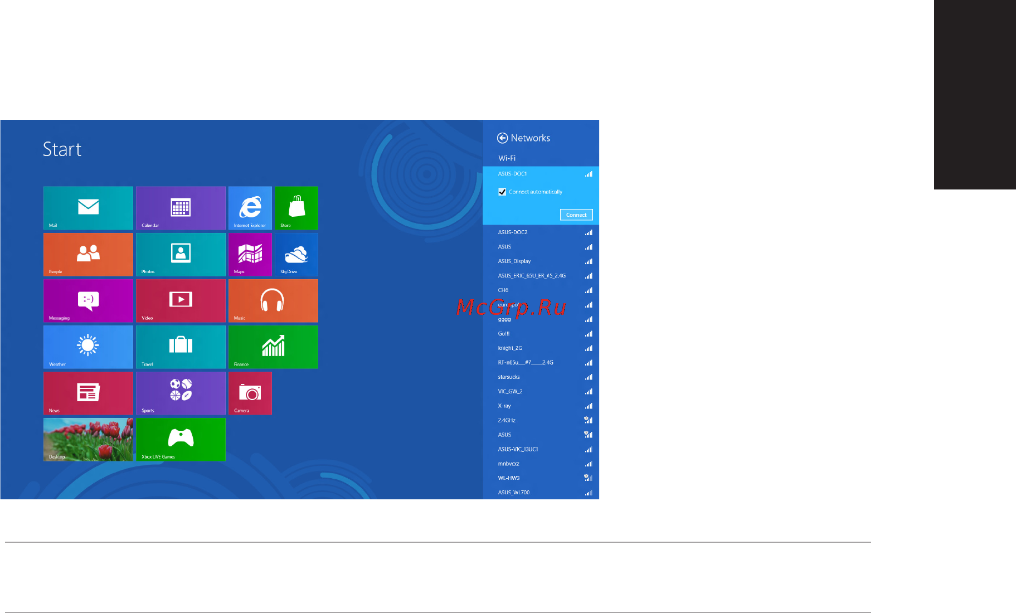
Task: Select the RT-n65u__#7___2.4G network
Action: pyautogui.click(x=541, y=363)
